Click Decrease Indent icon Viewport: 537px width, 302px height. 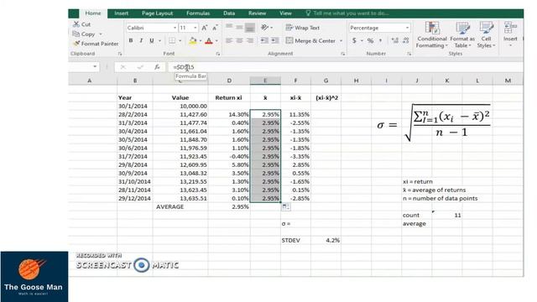(x=264, y=41)
